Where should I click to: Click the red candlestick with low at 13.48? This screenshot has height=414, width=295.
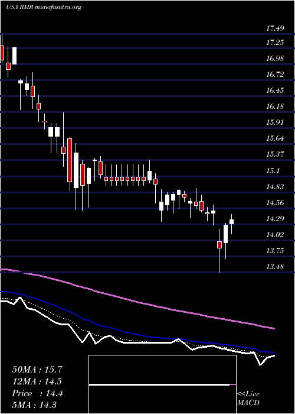click(x=219, y=244)
